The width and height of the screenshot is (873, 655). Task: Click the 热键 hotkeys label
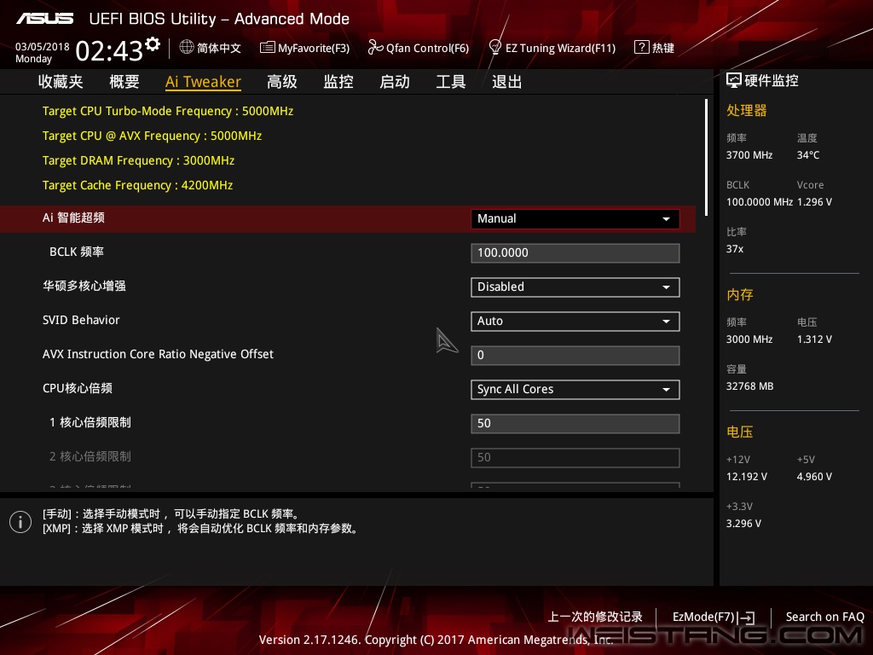point(663,48)
